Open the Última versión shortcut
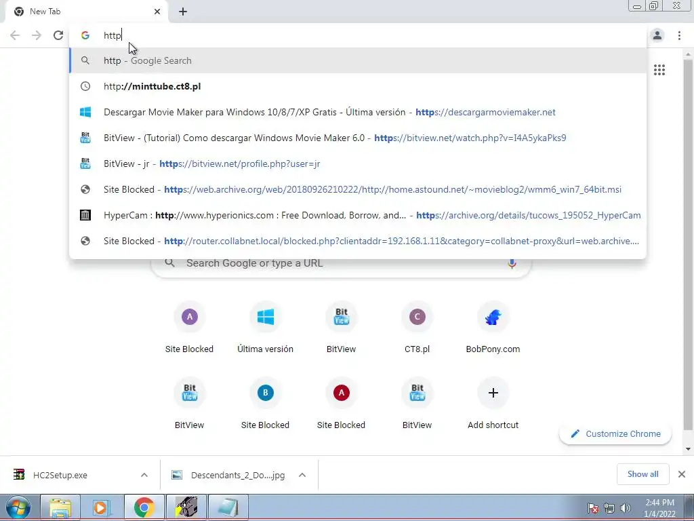The image size is (694, 521). pos(265,327)
